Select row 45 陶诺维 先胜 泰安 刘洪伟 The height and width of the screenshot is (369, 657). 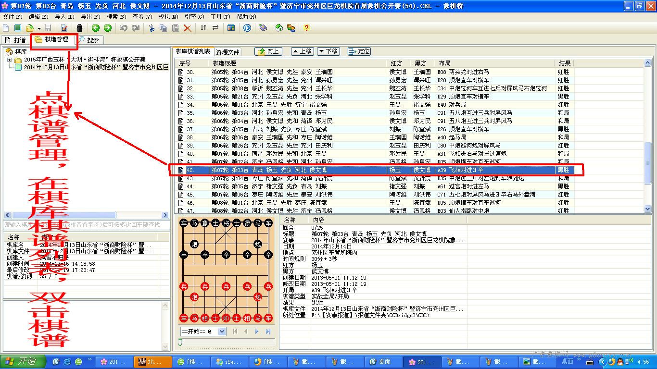coord(375,195)
